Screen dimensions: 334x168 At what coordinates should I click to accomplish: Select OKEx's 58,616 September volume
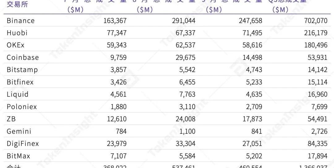[252, 45]
